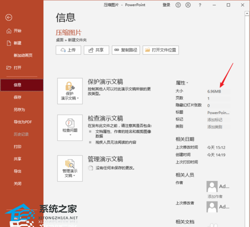Maximize the PowerPoint window

coord(228,5)
